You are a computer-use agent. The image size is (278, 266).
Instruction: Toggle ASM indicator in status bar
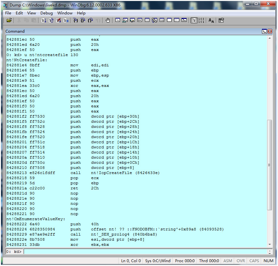[228, 261]
